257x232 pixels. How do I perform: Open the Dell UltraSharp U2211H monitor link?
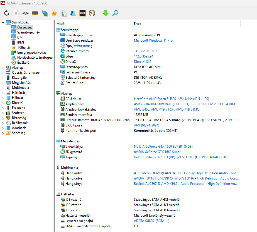pos(182,157)
